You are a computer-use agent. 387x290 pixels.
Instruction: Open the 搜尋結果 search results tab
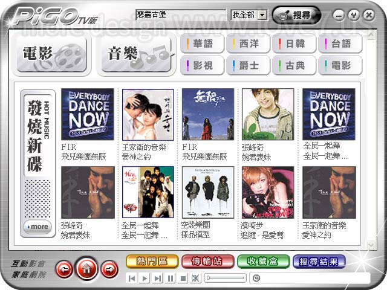point(319,262)
